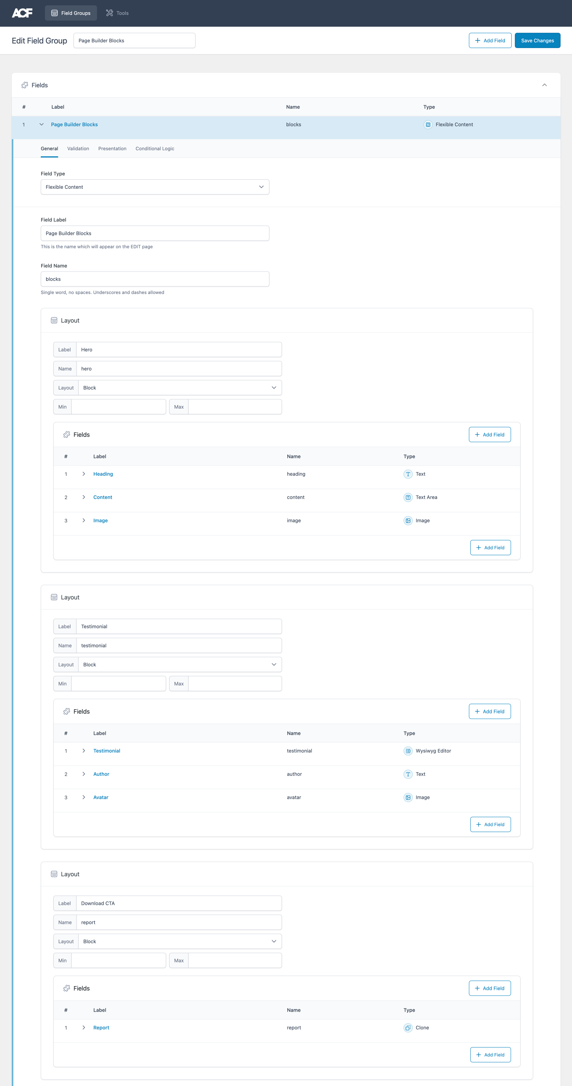This screenshot has width=572, height=1086.
Task: Open the Tools menu item
Action: pos(117,13)
